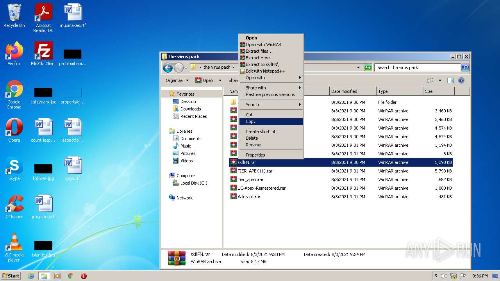This screenshot has width=500, height=281.
Task: Launch CCleaner desktop shortcut
Action: (14, 207)
